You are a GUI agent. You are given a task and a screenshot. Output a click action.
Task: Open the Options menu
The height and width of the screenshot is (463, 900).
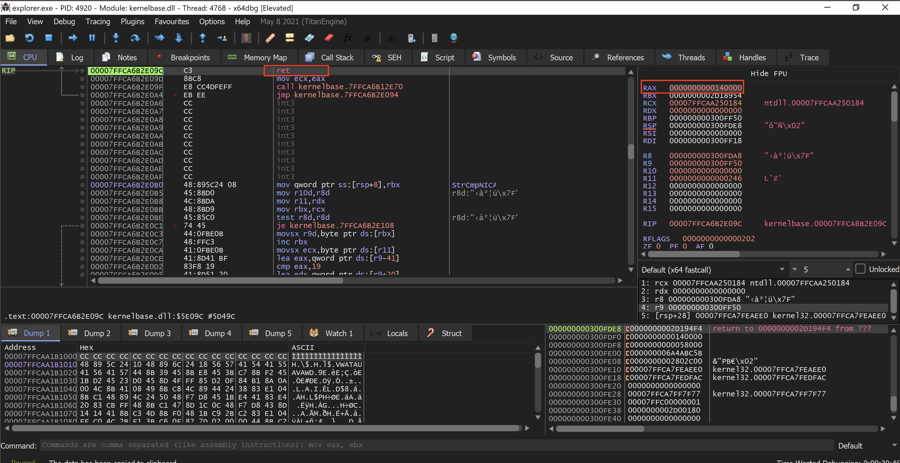click(212, 22)
